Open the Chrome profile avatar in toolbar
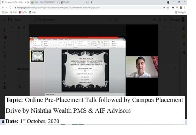This screenshot has height=135, width=196. point(181,7)
